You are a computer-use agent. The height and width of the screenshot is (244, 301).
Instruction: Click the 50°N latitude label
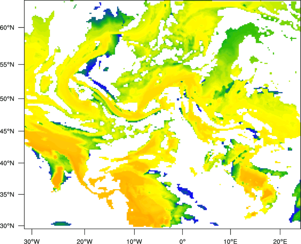[7, 99]
